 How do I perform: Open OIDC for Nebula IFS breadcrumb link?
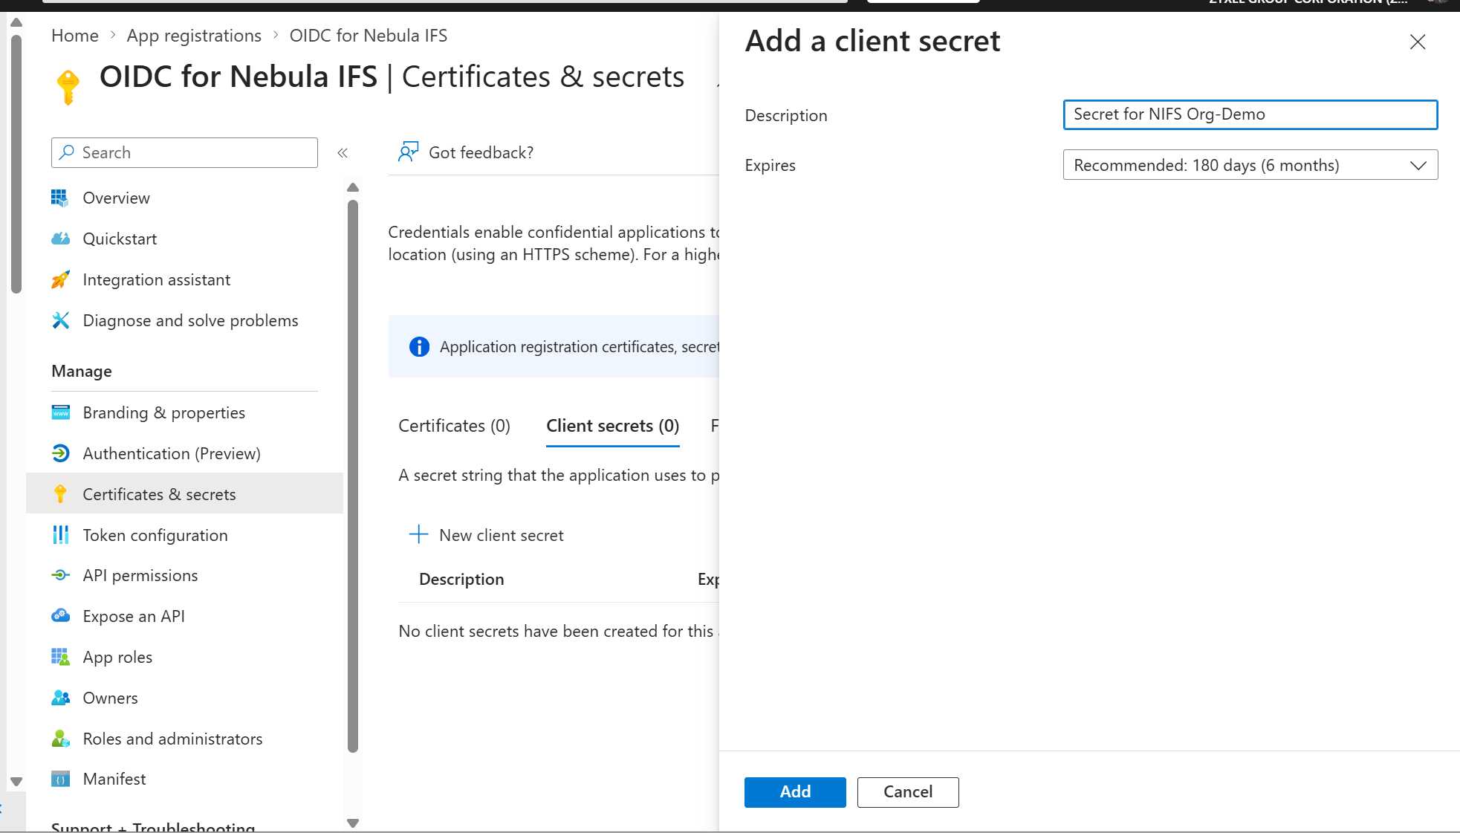pos(369,36)
